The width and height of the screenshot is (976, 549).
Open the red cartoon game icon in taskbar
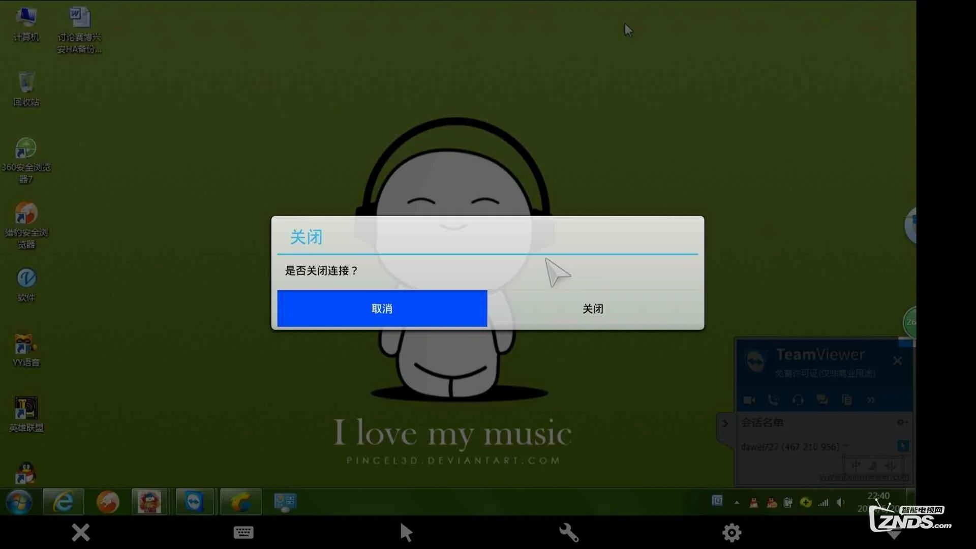(x=149, y=502)
